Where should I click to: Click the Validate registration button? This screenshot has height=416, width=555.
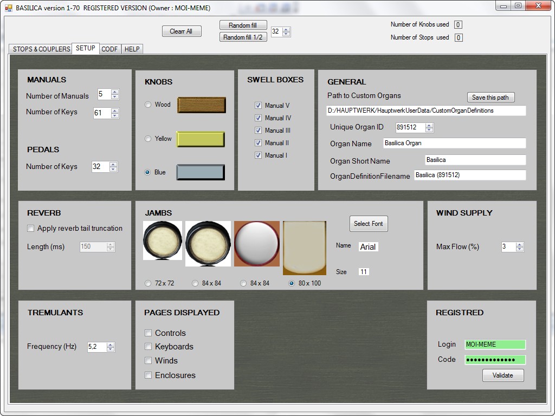click(503, 375)
